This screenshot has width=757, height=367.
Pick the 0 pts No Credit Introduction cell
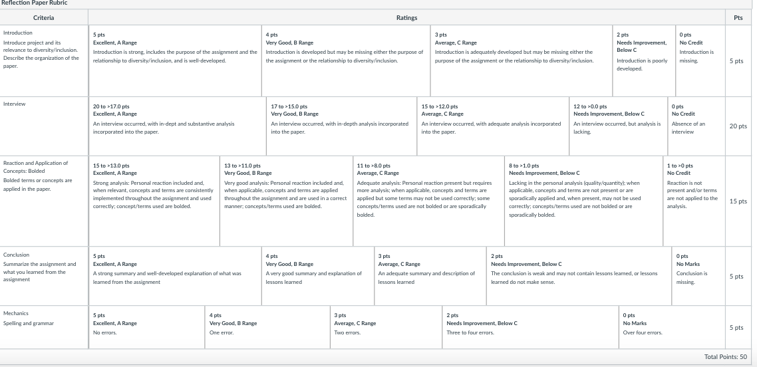click(x=700, y=61)
